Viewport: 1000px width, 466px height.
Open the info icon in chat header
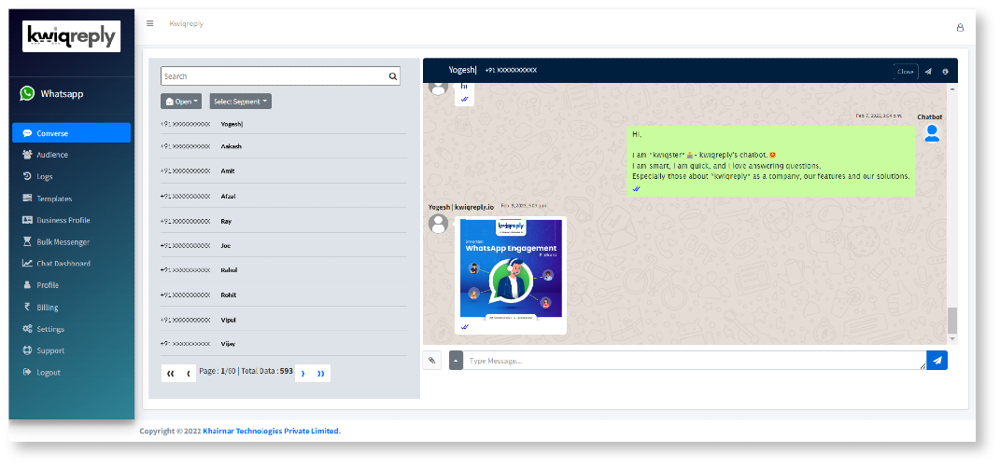[x=945, y=72]
